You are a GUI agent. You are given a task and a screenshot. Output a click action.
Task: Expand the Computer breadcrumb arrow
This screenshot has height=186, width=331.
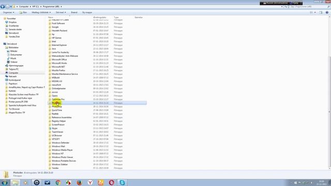pos(31,7)
